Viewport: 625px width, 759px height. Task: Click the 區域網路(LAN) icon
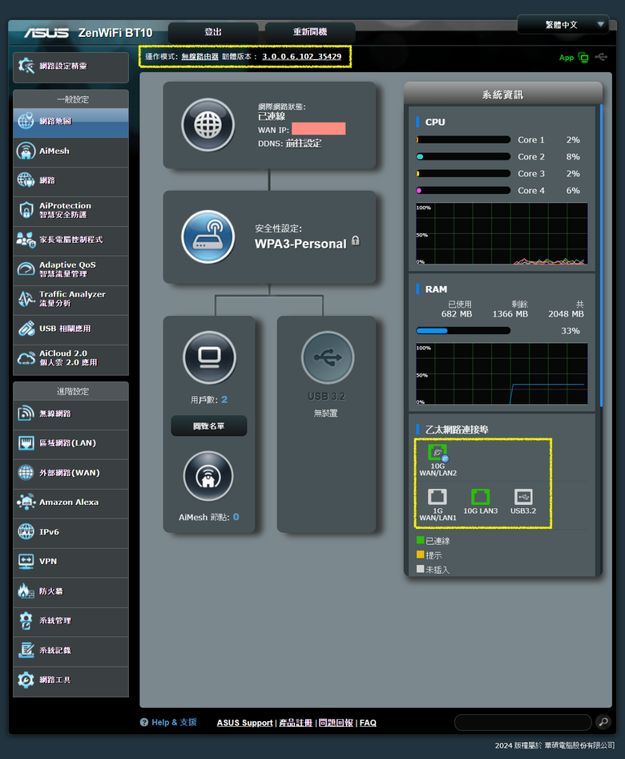26,443
